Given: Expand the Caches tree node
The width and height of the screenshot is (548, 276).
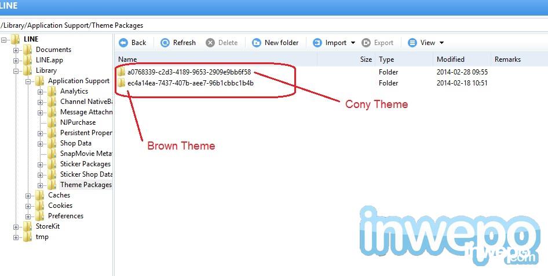Looking at the screenshot, I should pos(28,196).
